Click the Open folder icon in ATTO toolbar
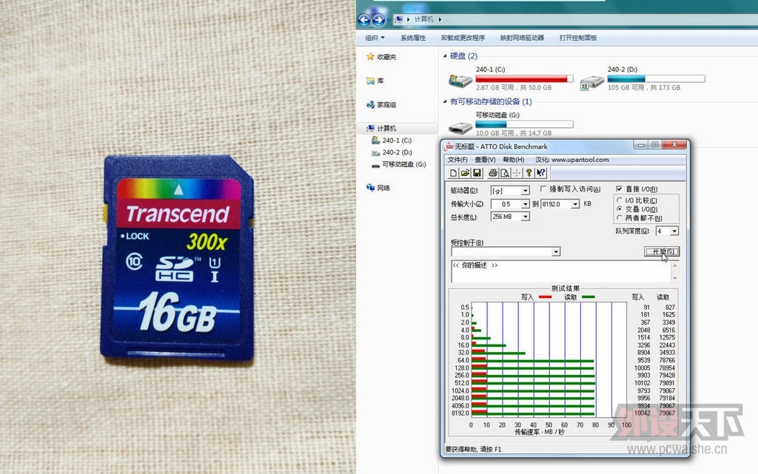Screen dimensions: 758x474 [x=465, y=173]
